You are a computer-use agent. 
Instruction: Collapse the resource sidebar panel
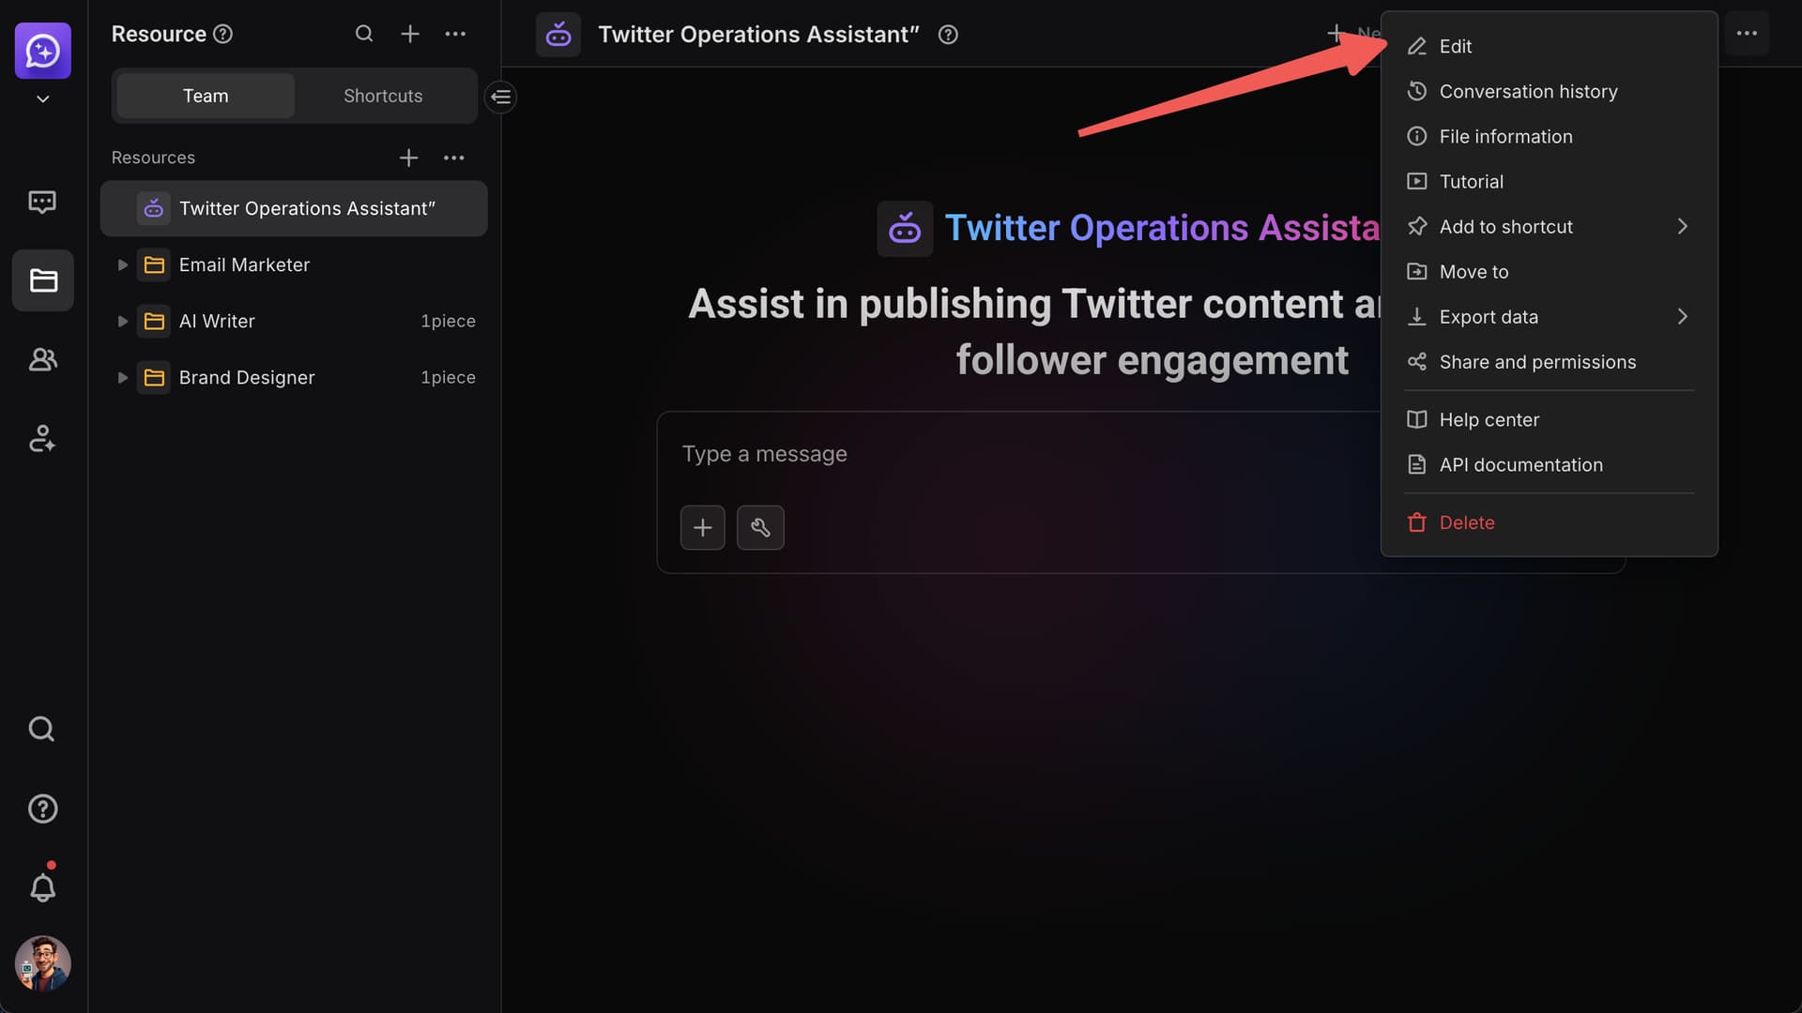(501, 97)
